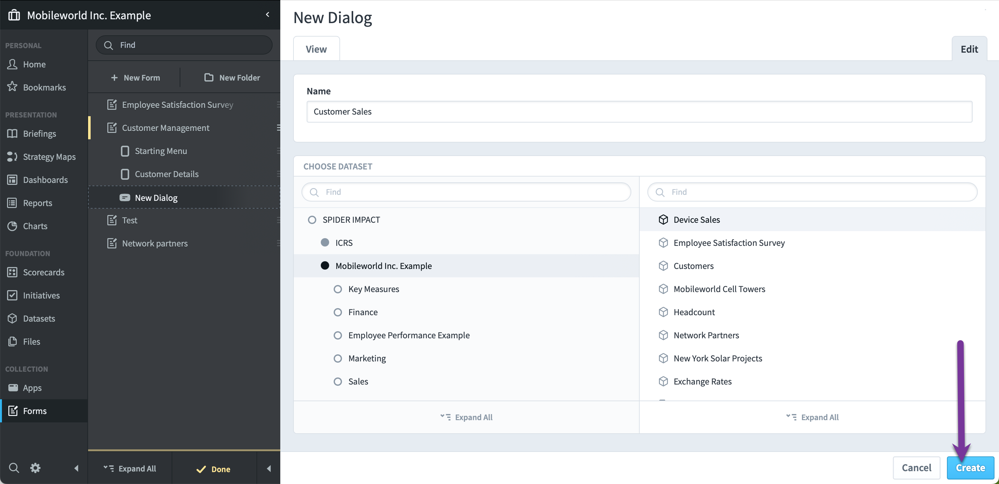Create a New Form

[x=135, y=77]
